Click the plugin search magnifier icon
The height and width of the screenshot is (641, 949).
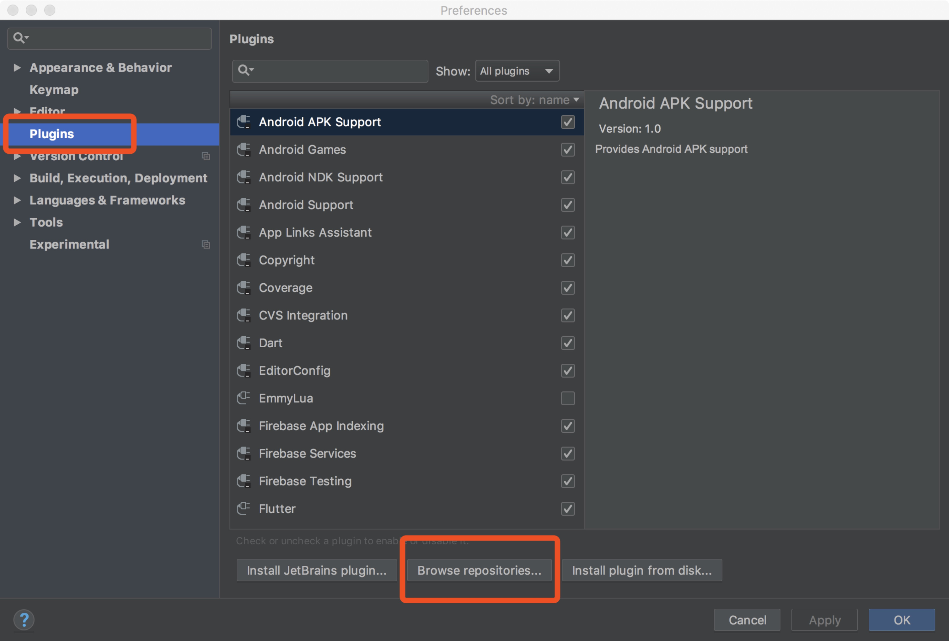[245, 71]
